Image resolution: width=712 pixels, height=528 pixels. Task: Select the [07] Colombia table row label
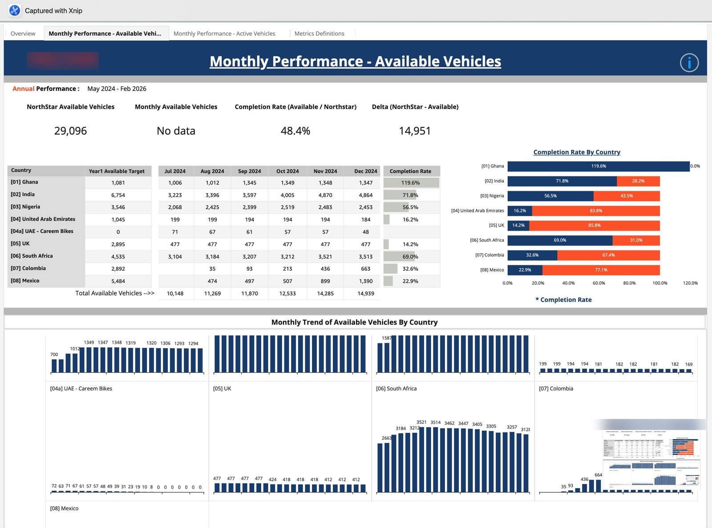tap(28, 268)
